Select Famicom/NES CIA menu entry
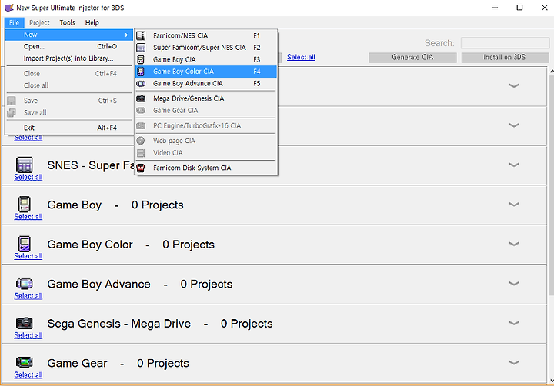 pos(205,35)
